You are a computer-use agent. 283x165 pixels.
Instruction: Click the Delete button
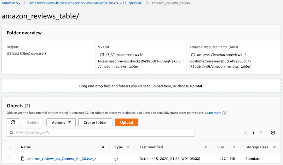[33, 123]
